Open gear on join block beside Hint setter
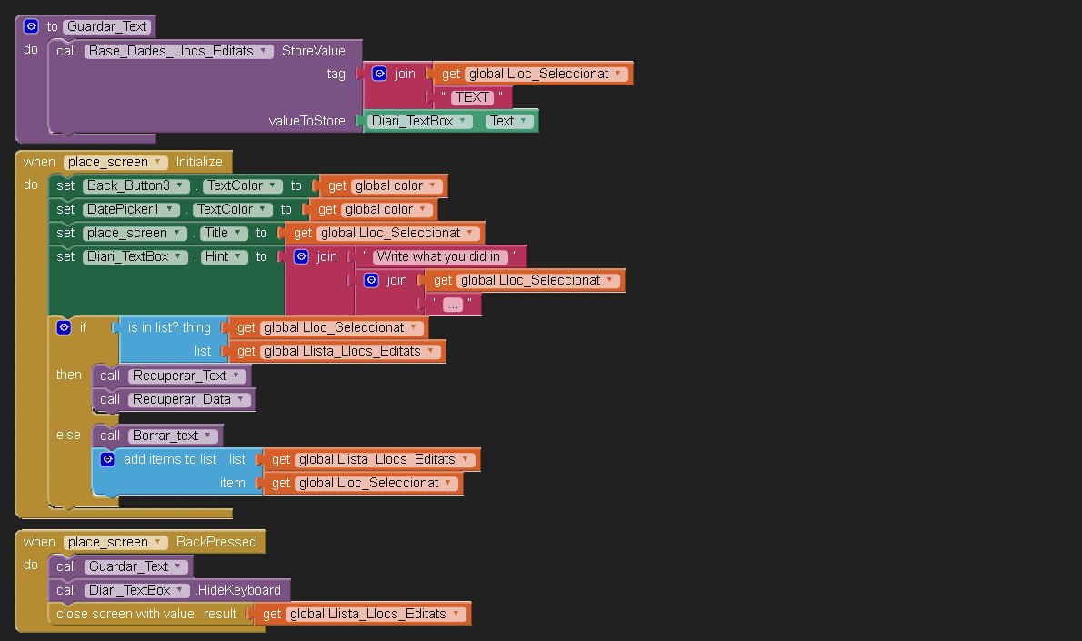Viewport: 1082px width, 641px height. coord(301,256)
